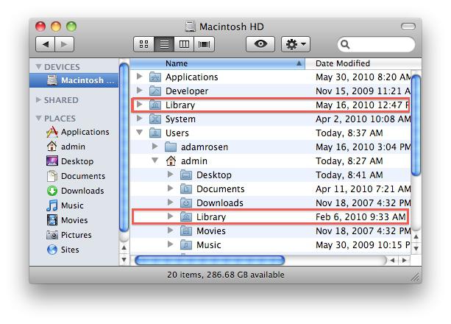Select the adamrosen folder icon
451x324 pixels.
(171, 147)
